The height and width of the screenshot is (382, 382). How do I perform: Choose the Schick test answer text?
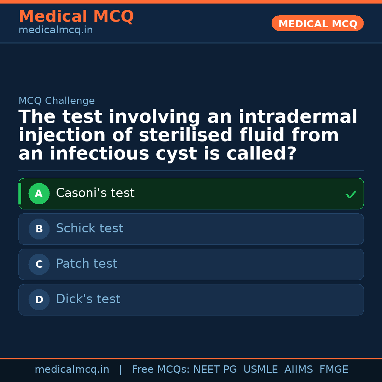(x=89, y=228)
